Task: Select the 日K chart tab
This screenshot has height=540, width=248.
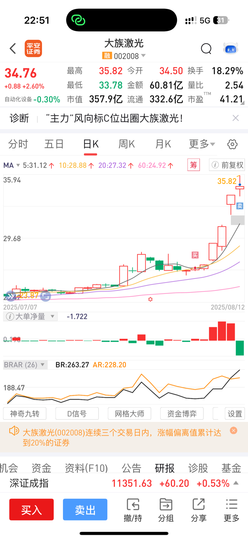Action: [x=91, y=144]
